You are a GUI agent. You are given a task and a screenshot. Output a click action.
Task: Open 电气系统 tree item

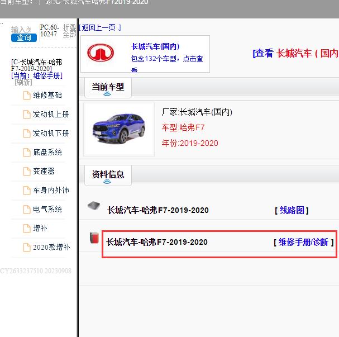click(47, 210)
